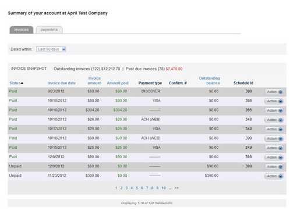Click the 9/23/2012 due date cell
The height and width of the screenshot is (218, 290).
click(x=56, y=91)
